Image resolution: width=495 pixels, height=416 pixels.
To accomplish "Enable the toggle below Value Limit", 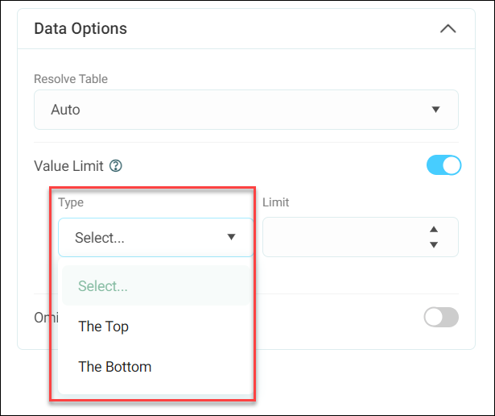I will click(441, 317).
